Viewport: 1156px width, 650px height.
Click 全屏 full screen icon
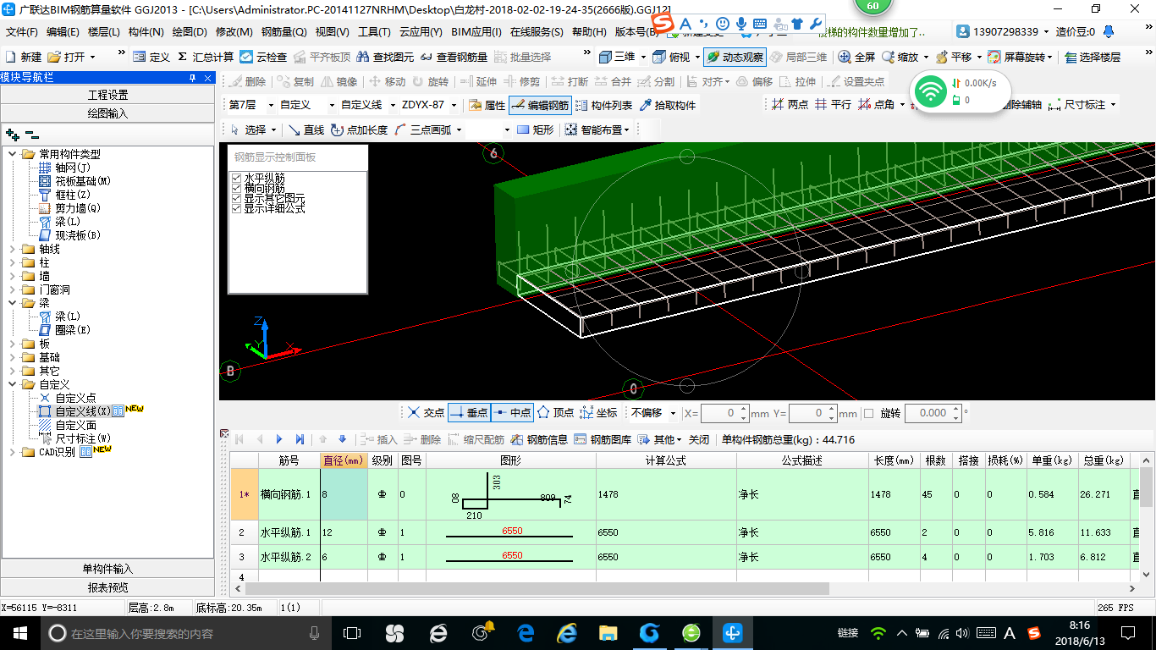pyautogui.click(x=856, y=57)
